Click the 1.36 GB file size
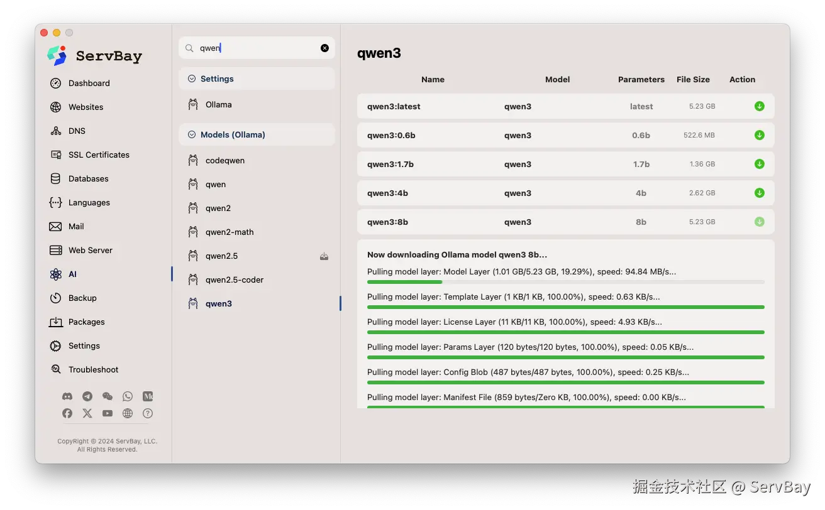Viewport: 825px width, 510px height. pos(702,164)
